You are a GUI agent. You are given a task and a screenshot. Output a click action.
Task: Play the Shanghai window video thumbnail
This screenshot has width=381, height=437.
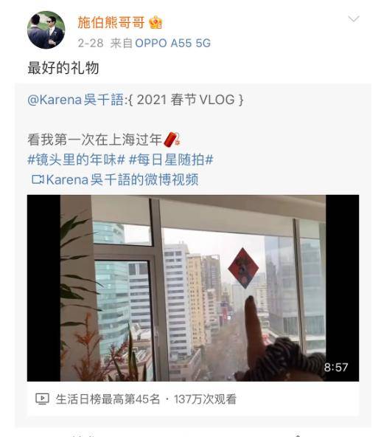point(193,288)
